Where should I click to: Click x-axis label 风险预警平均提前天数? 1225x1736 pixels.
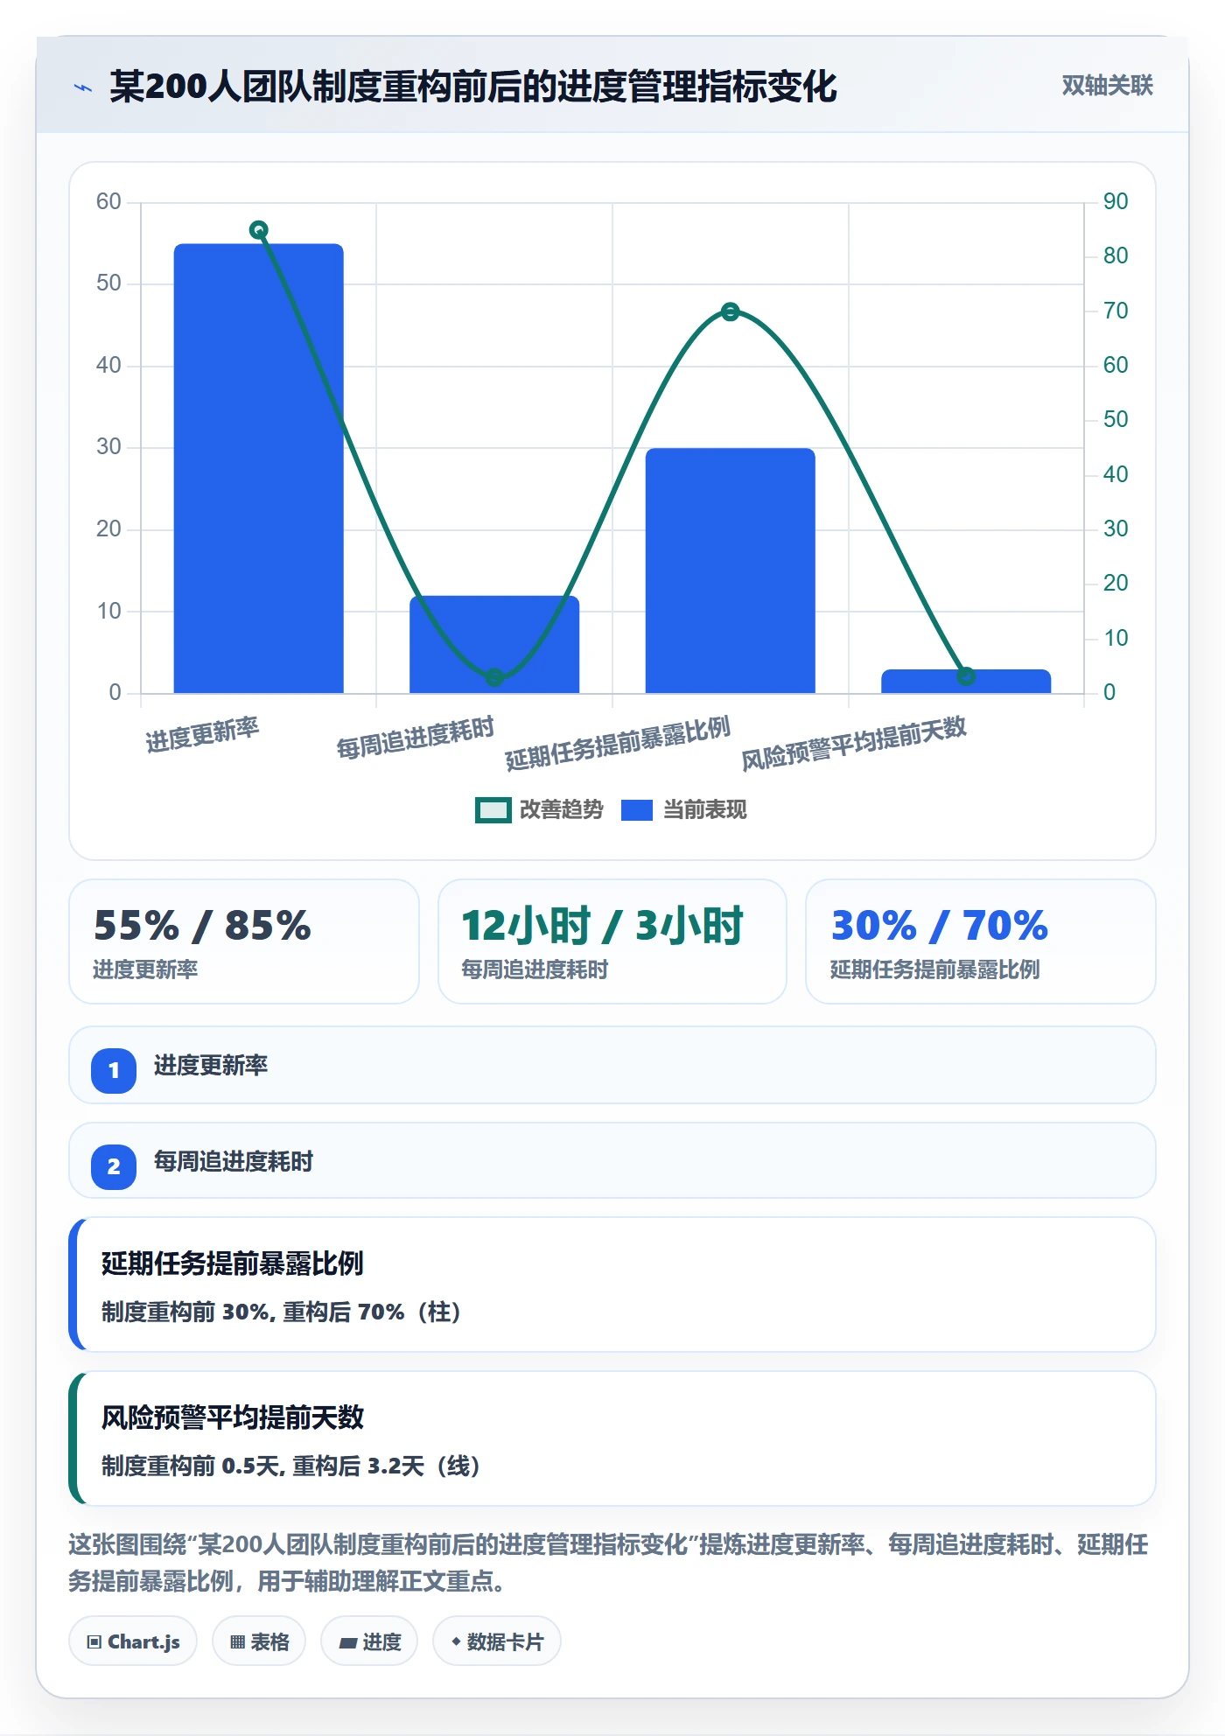tap(854, 743)
